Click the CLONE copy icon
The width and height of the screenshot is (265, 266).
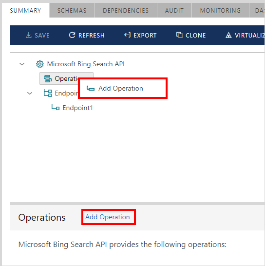tap(179, 35)
